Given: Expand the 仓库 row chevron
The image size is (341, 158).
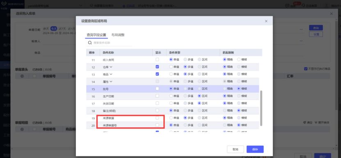Looking at the screenshot, I should click(x=111, y=67).
